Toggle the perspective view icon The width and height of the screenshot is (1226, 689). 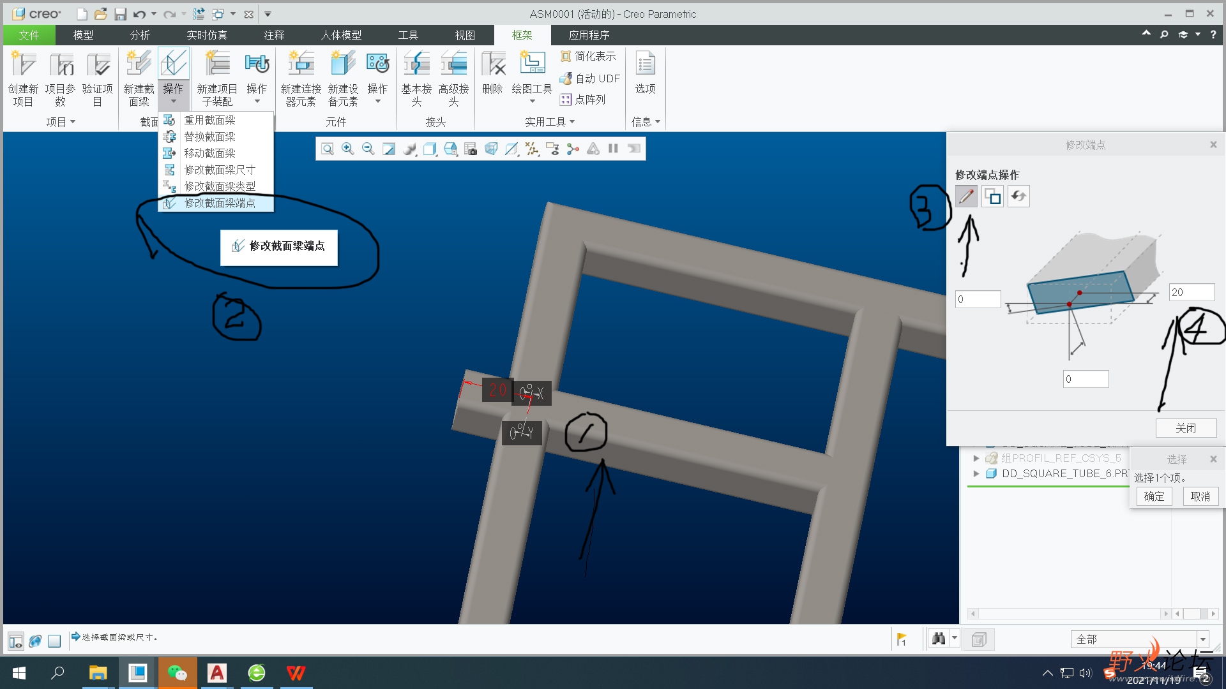(491, 149)
